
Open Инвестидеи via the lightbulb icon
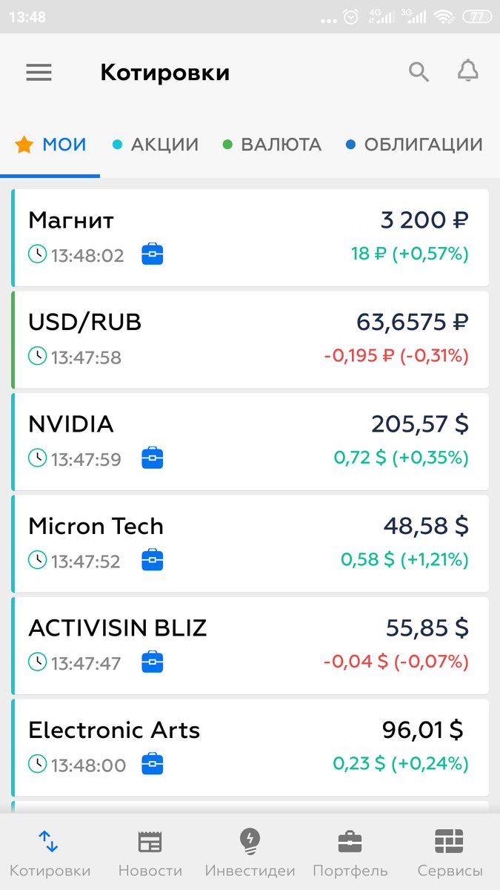[250, 842]
